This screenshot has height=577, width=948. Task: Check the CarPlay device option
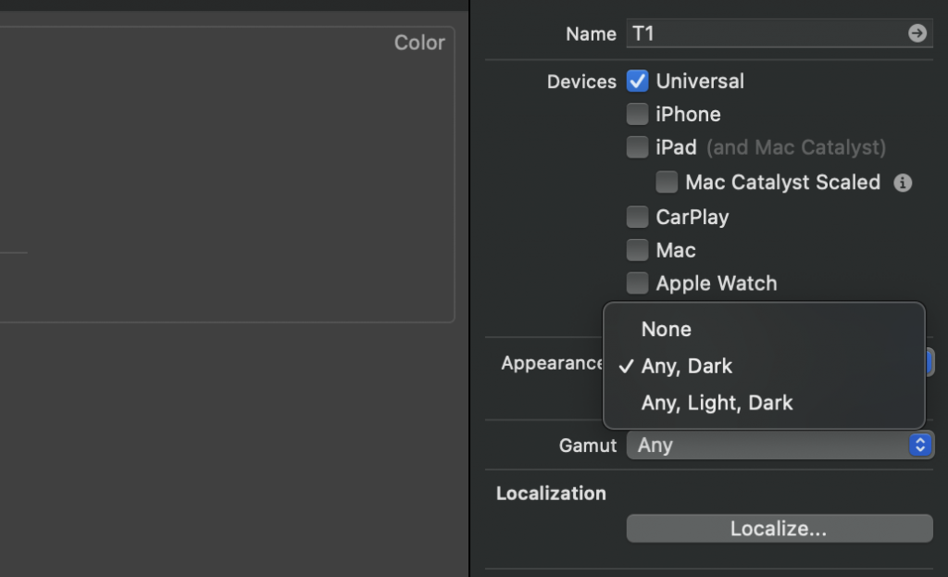point(637,217)
